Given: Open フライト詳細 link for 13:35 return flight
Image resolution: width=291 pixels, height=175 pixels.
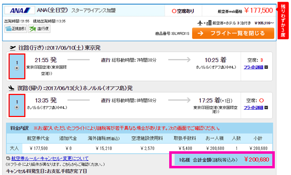Looking at the screenshot, I should pos(253,107).
